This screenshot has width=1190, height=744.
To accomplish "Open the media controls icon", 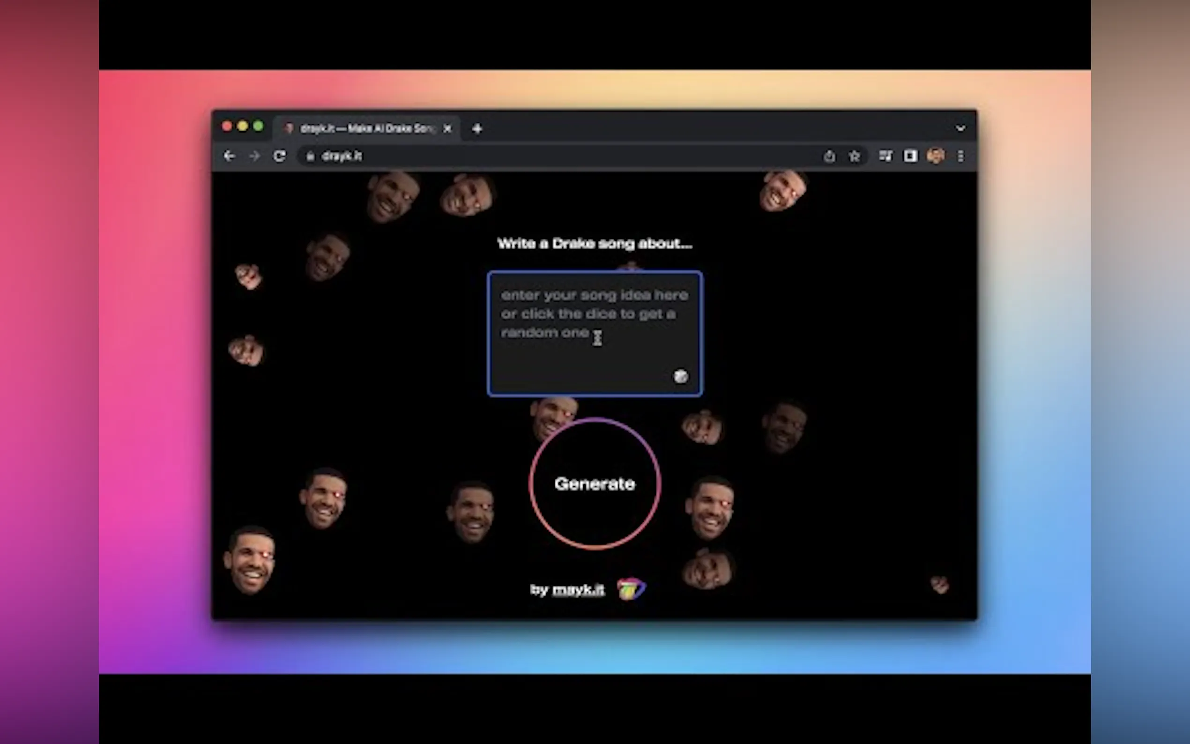I will [x=885, y=156].
